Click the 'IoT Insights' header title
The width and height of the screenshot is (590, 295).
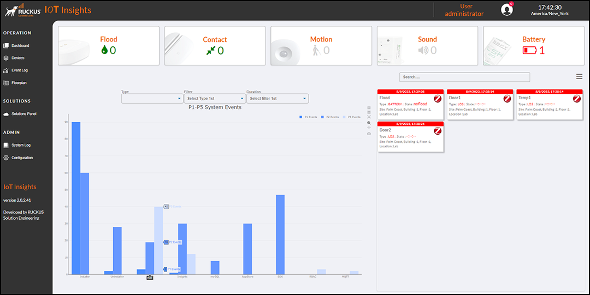(x=68, y=10)
